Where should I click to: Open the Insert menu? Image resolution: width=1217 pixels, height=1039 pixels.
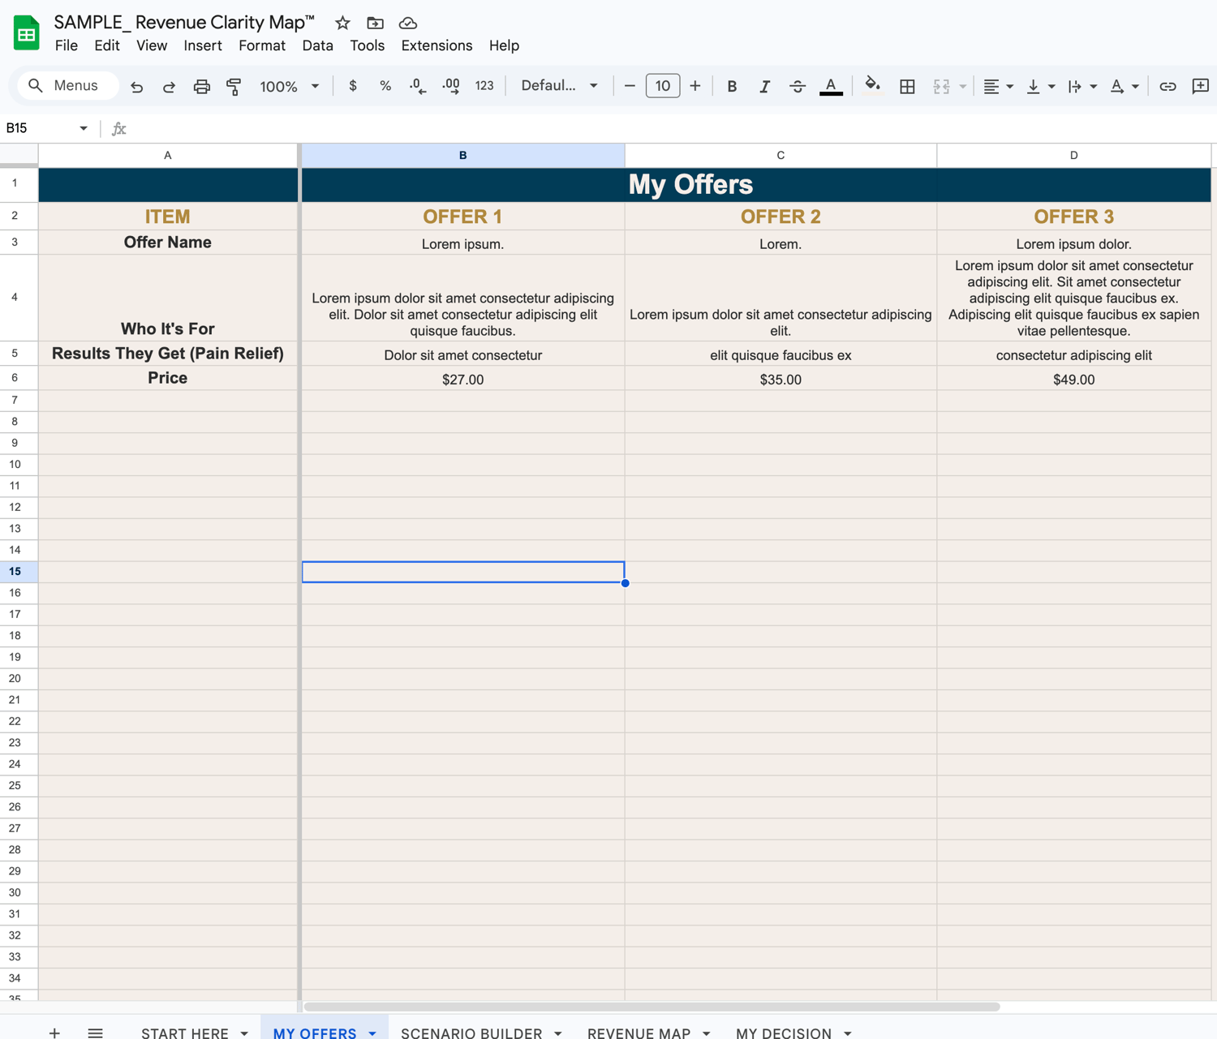(x=203, y=45)
